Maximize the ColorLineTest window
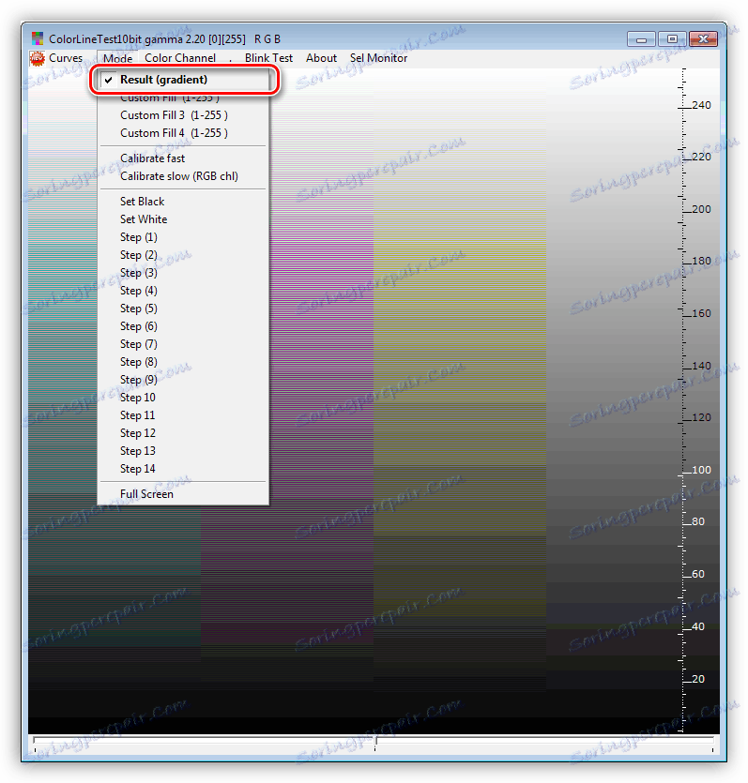Screen dimensions: 748x783 point(672,39)
